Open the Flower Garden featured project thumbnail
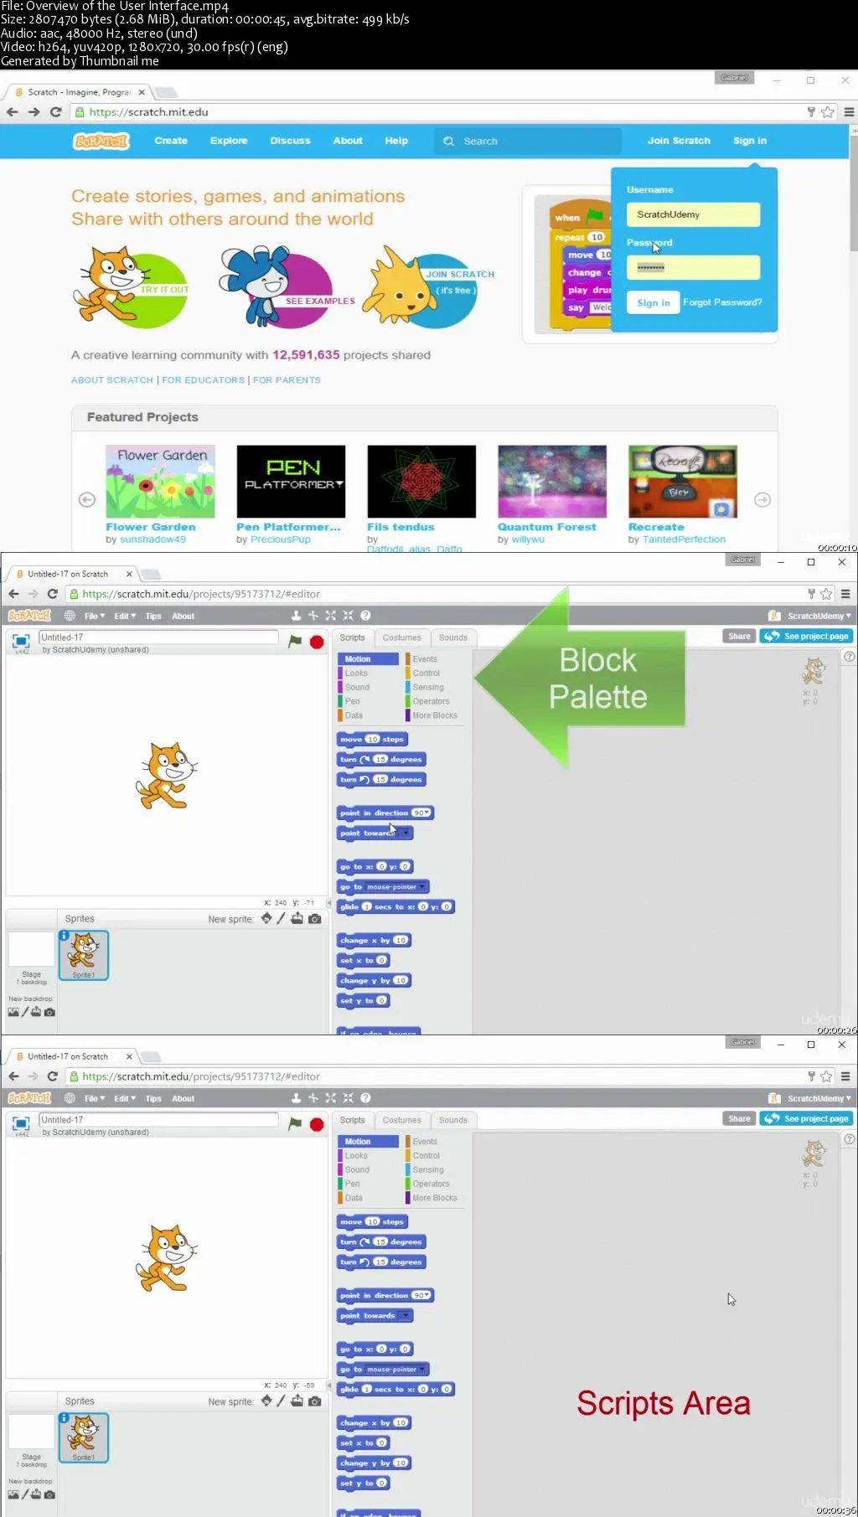Image resolution: width=858 pixels, height=1517 pixels. (160, 482)
